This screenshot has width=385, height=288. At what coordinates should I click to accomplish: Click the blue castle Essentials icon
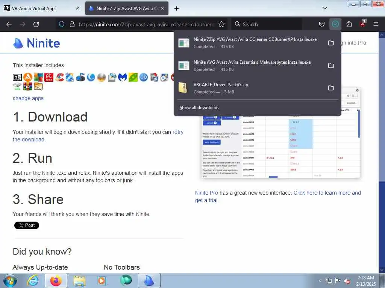(x=80, y=77)
